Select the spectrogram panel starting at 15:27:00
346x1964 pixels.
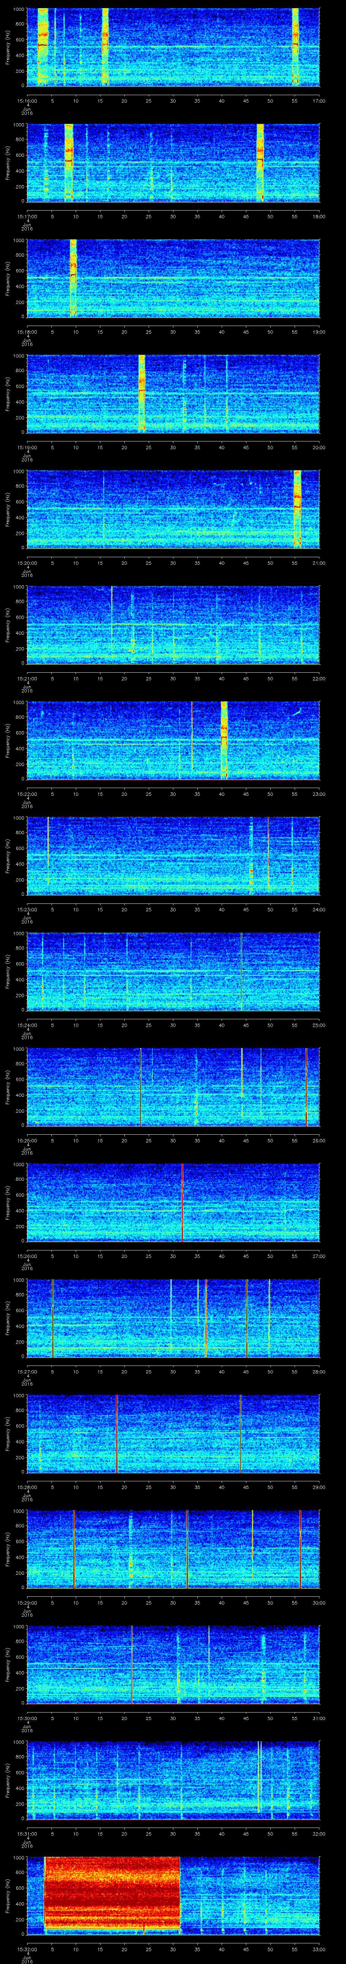(x=173, y=1317)
